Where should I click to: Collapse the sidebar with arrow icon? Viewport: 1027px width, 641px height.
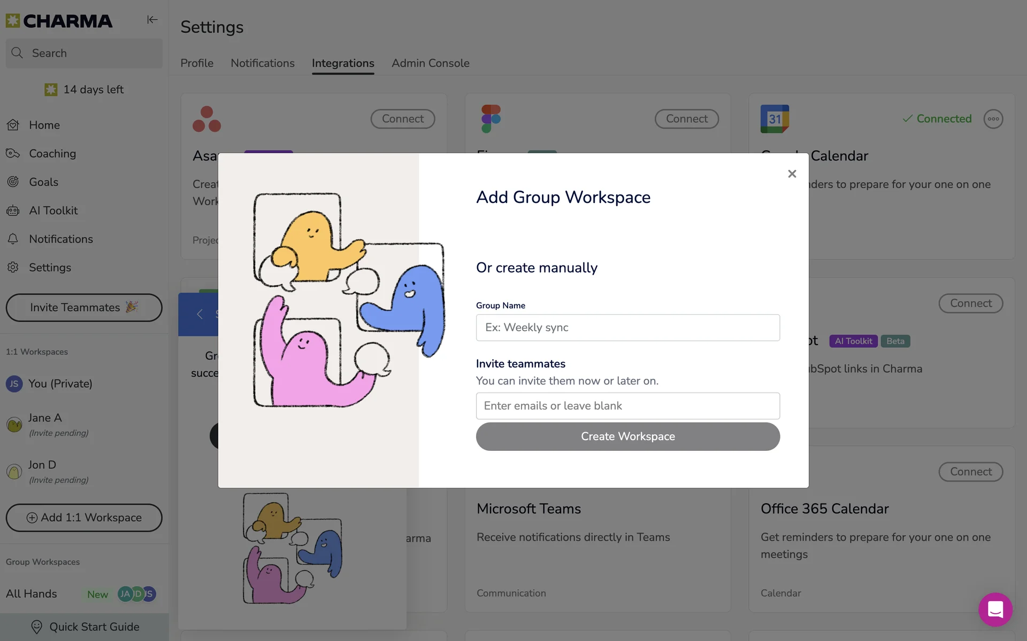[152, 20]
